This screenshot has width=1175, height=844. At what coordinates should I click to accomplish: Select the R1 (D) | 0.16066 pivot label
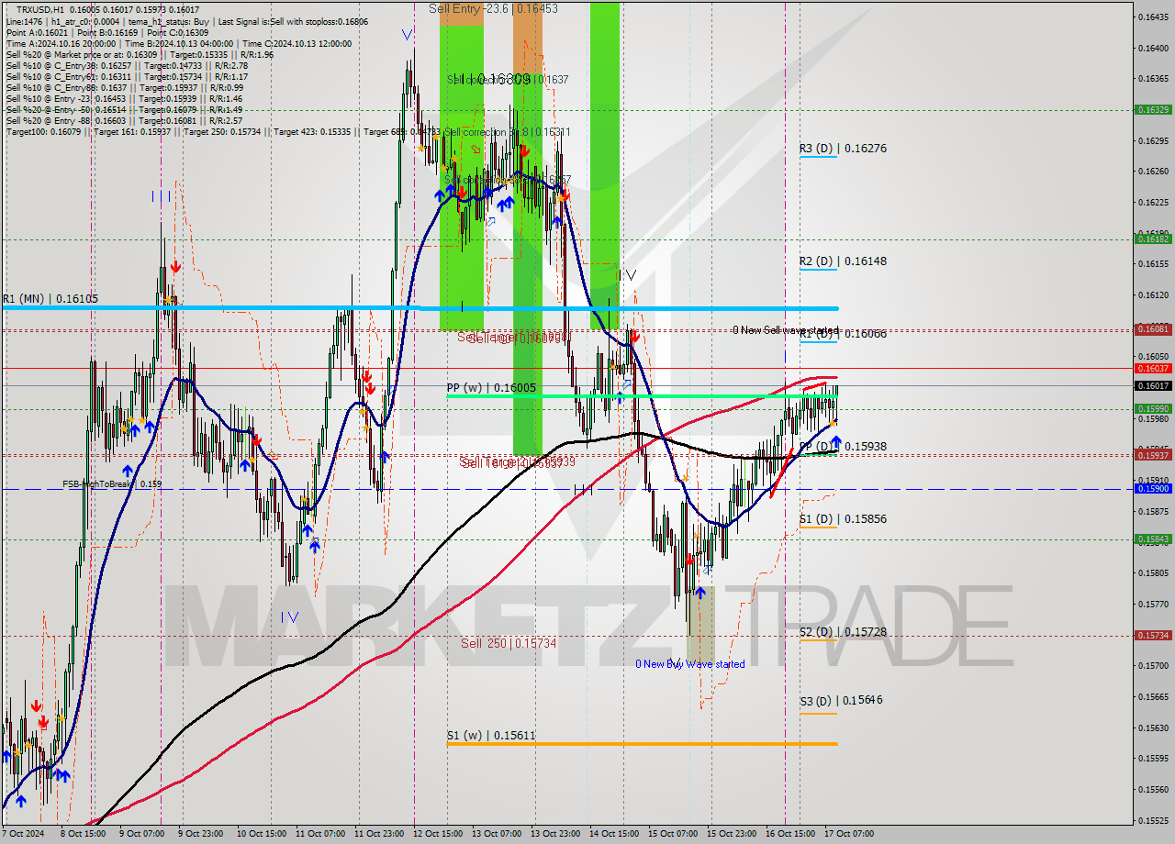843,334
